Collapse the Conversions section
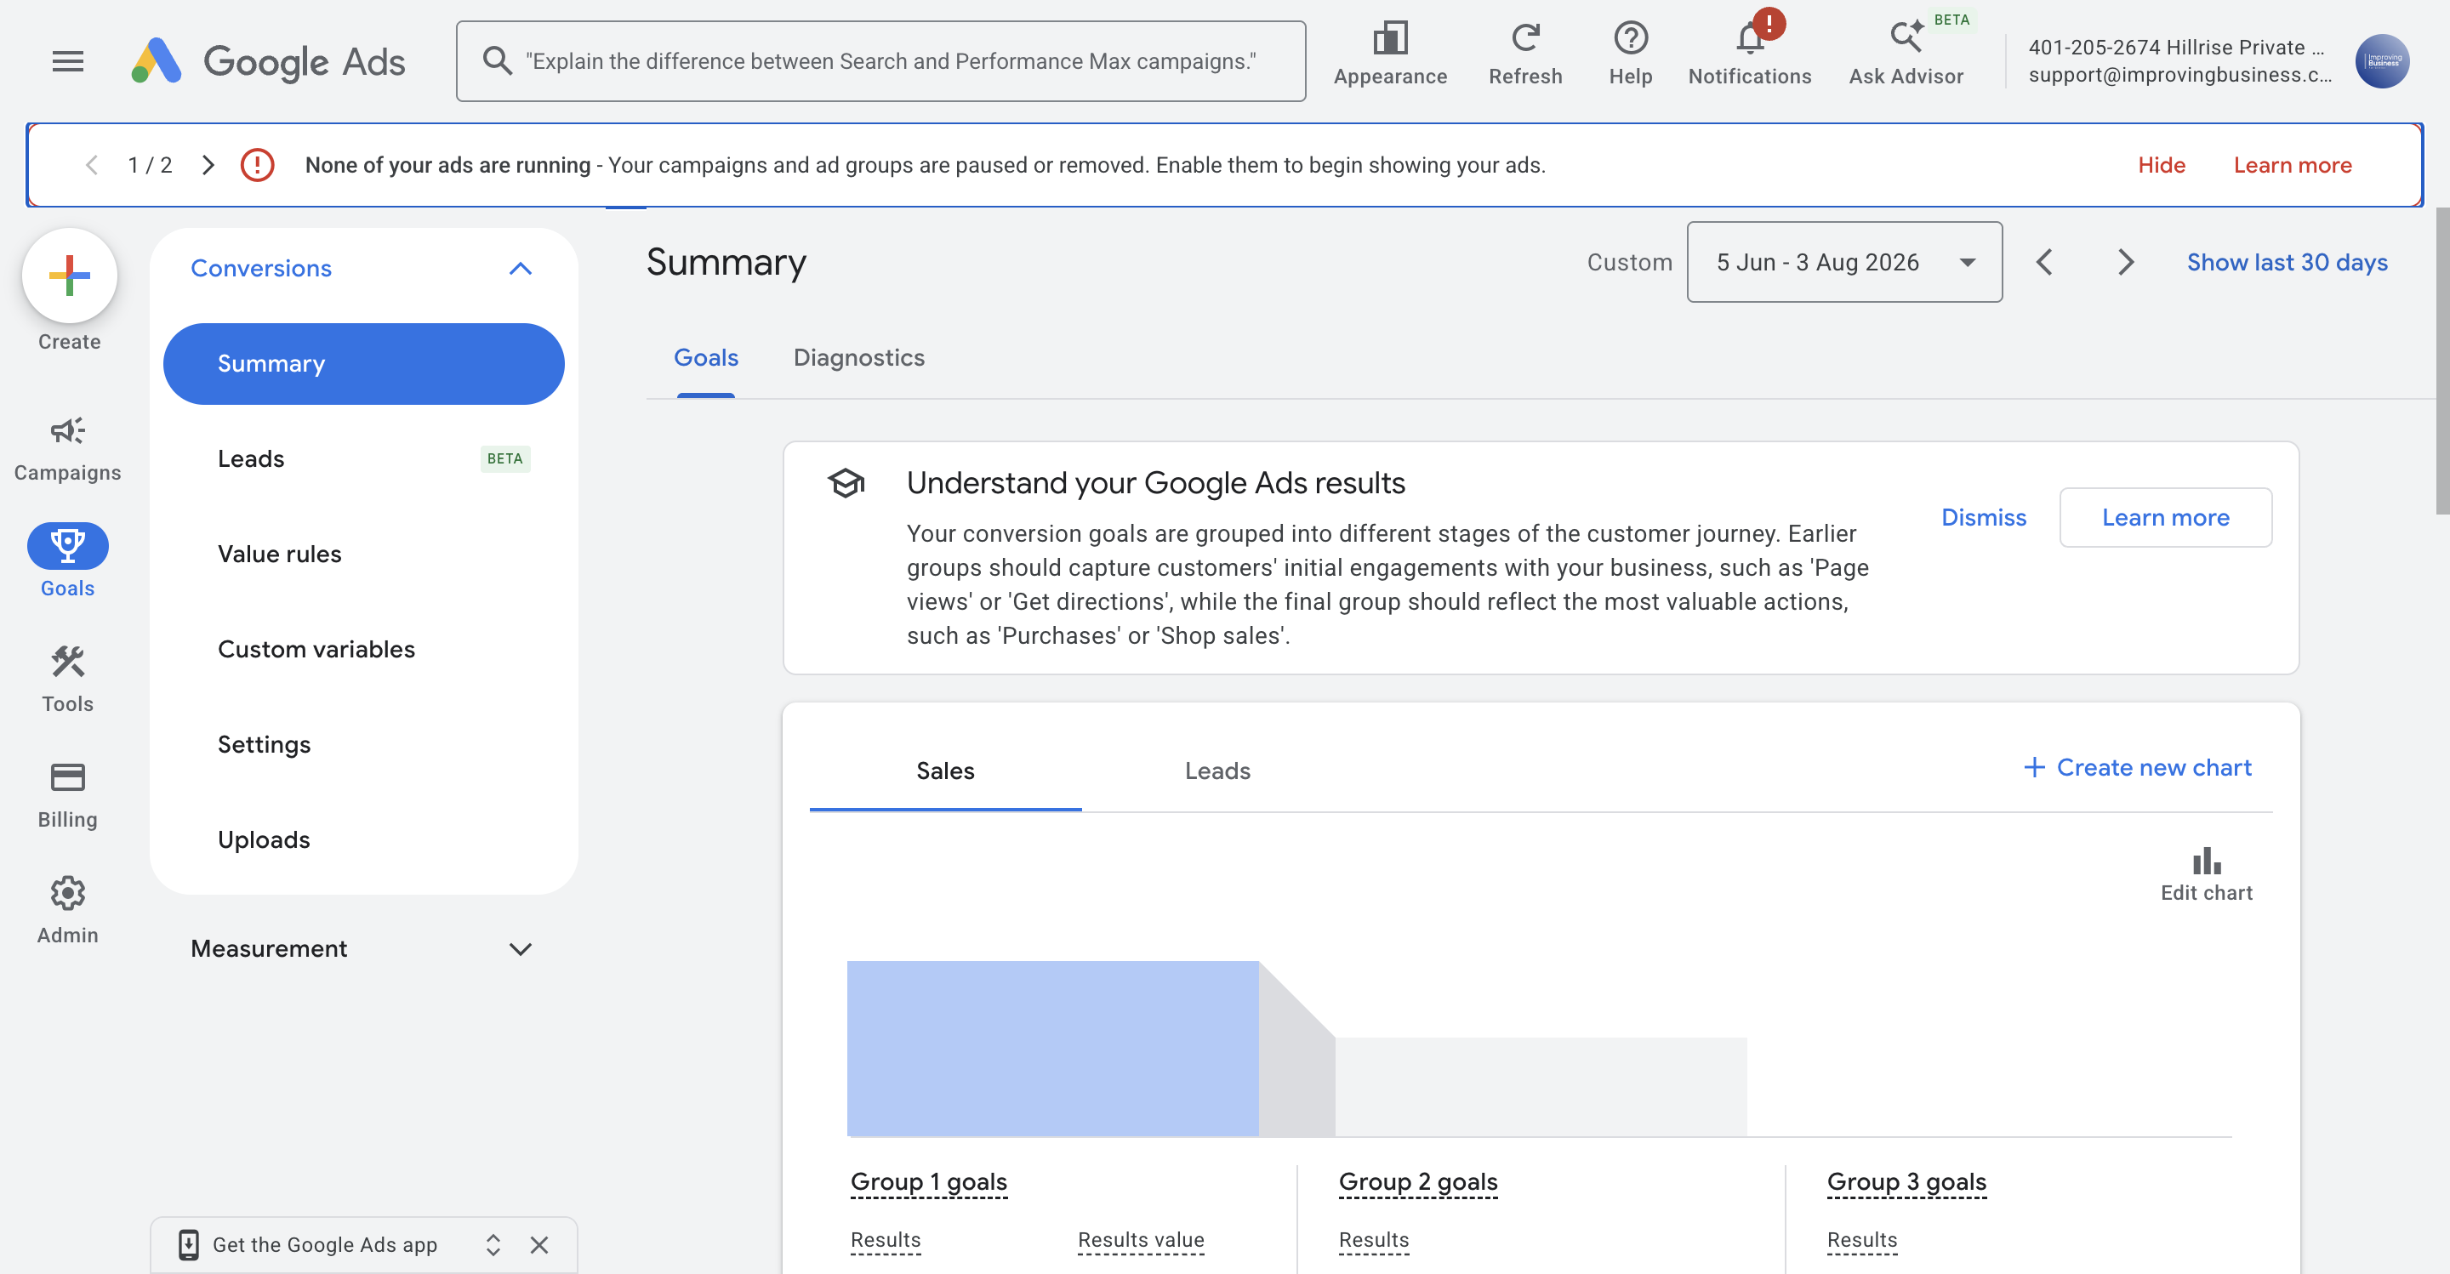 [x=519, y=268]
